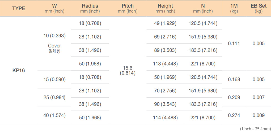271x131 pixels.
Task: Click the 25 (0.984) width cell
Action: click(54, 97)
